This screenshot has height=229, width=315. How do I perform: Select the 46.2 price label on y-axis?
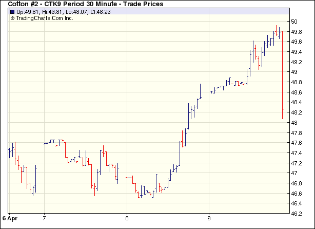pos(297,203)
